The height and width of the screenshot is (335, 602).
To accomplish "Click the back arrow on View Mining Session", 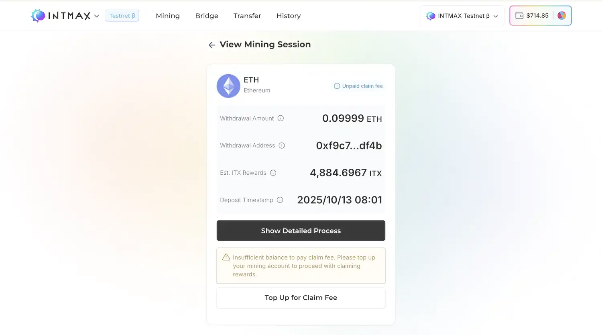I will 212,45.
